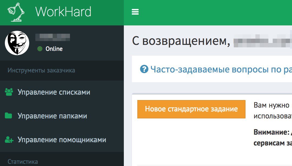Click Новое стандартное задание orange button
Image resolution: width=292 pixels, height=166 pixels.
191,109
